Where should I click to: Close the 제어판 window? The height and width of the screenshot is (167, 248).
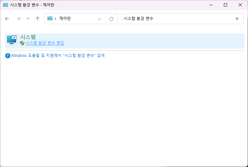[x=240, y=5]
